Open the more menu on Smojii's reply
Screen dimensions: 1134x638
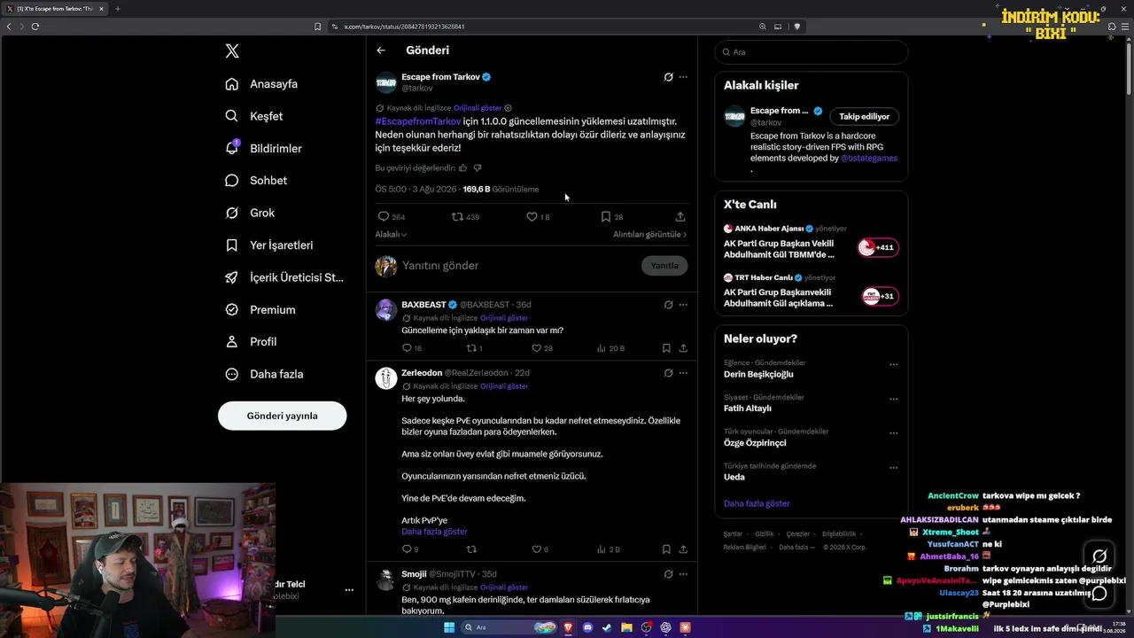[683, 574]
